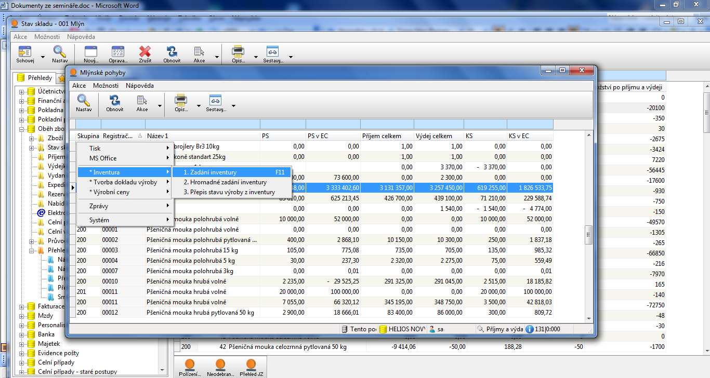
Task: Open '* Výrobní ceny' menu item
Action: (125, 192)
